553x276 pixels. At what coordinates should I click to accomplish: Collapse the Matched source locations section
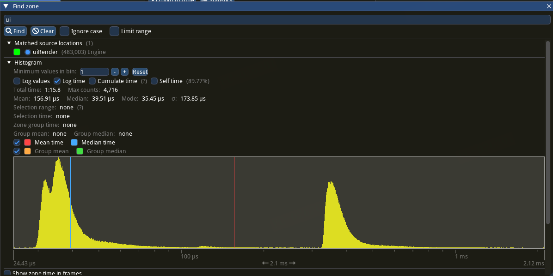(x=9, y=43)
